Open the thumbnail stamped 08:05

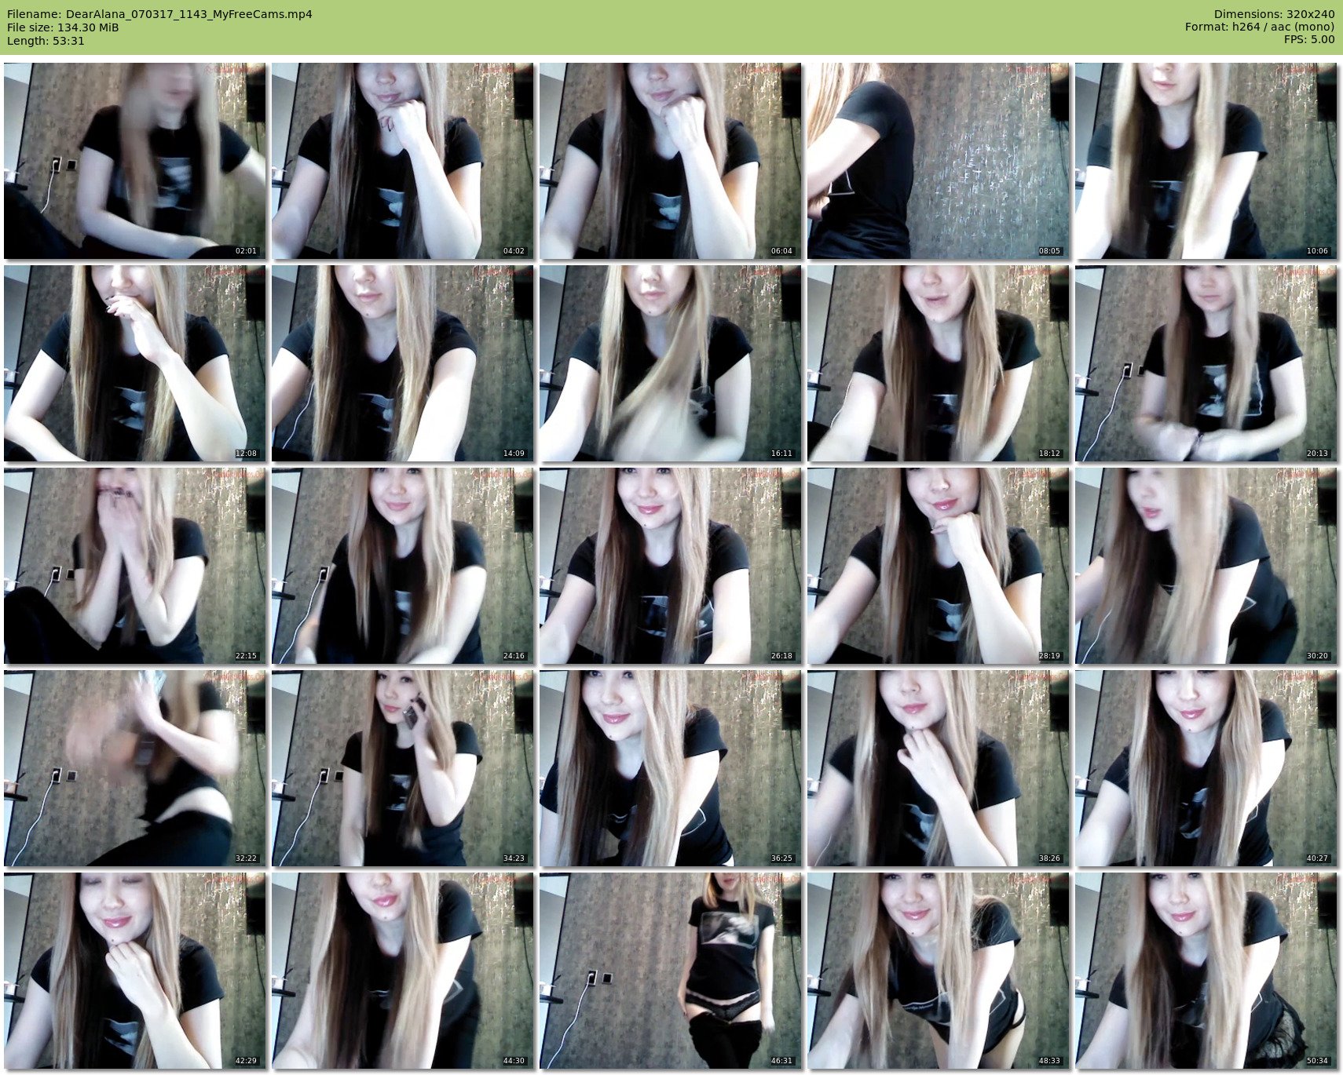tap(939, 161)
